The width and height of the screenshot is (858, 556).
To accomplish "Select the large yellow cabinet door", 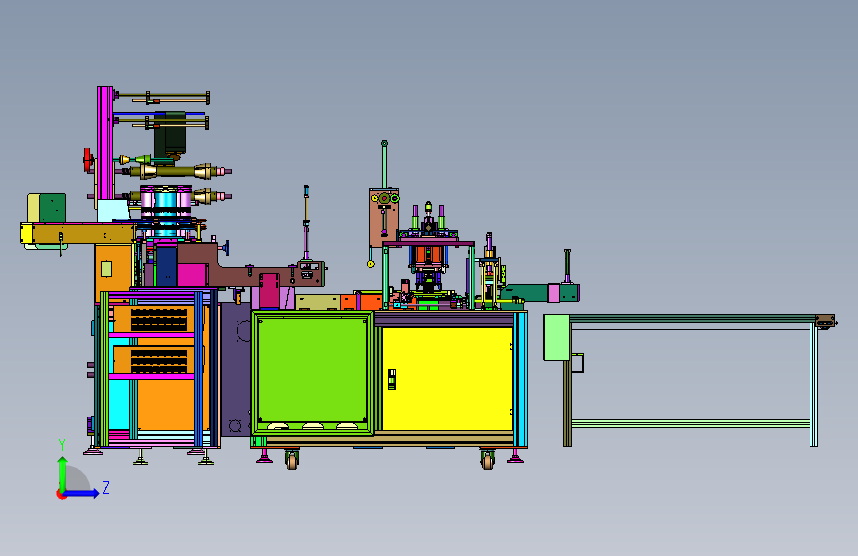I will tap(446, 379).
